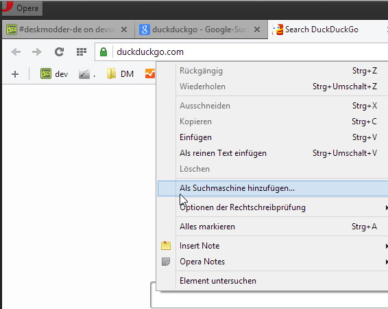The width and height of the screenshot is (388, 309).
Task: Choose Als reinen Text einfügen
Action: pyautogui.click(x=273, y=153)
